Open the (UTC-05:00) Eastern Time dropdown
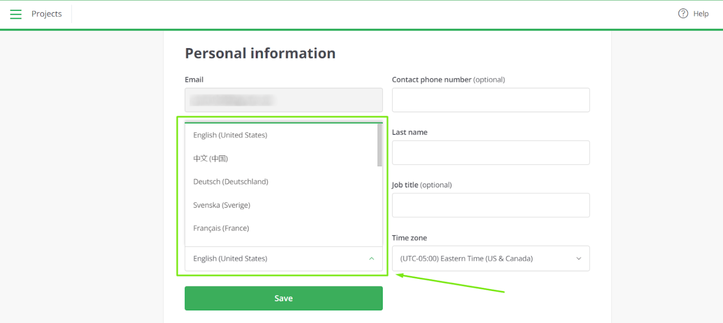 coord(491,258)
